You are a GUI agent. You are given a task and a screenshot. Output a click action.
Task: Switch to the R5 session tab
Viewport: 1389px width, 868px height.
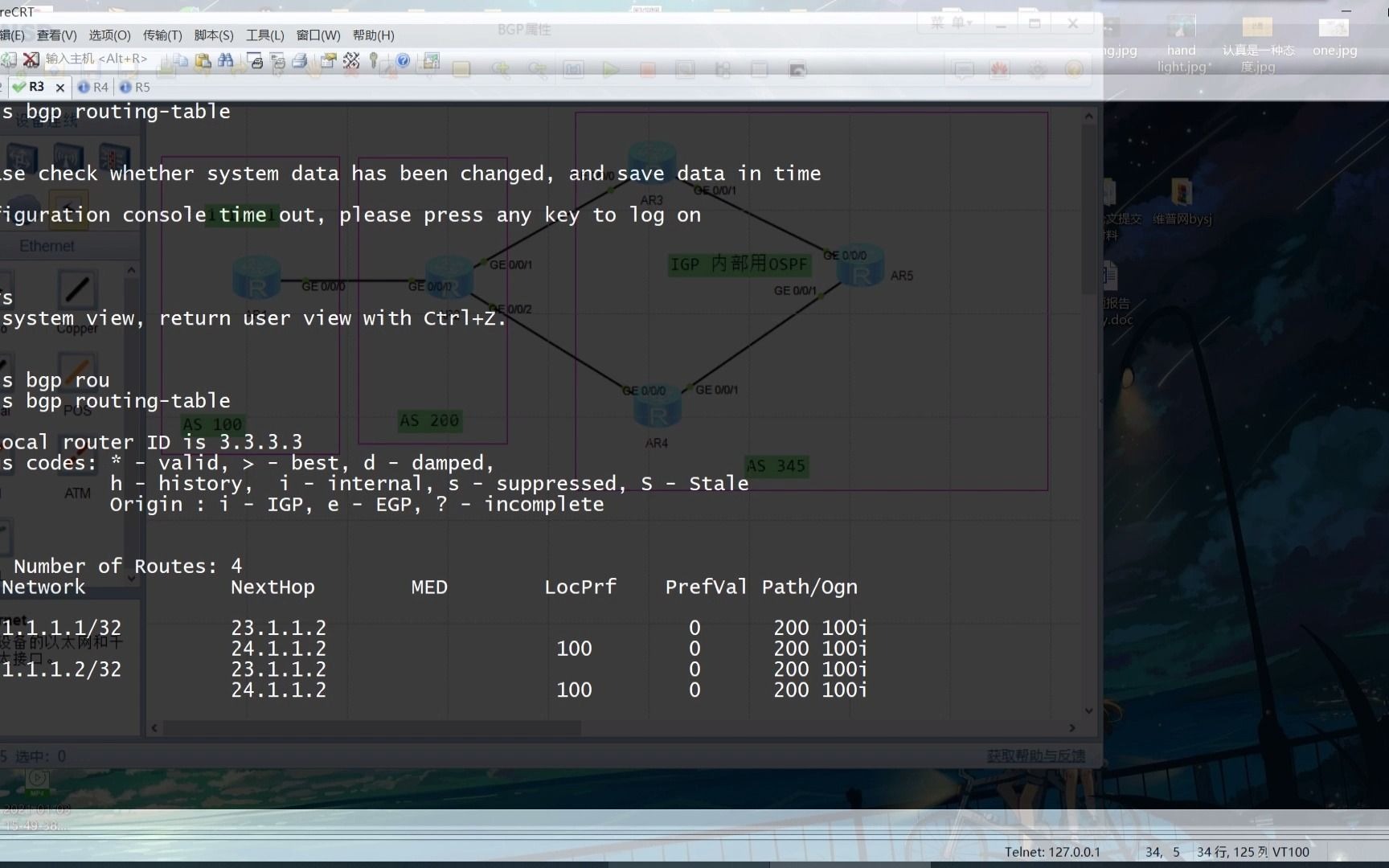click(135, 87)
